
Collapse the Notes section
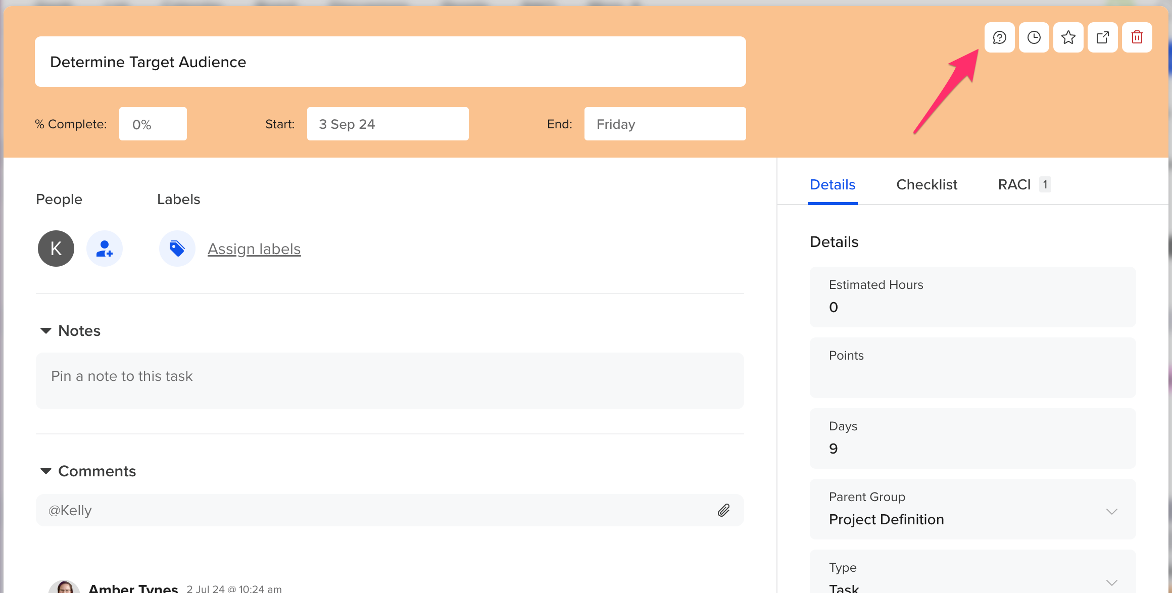click(46, 331)
